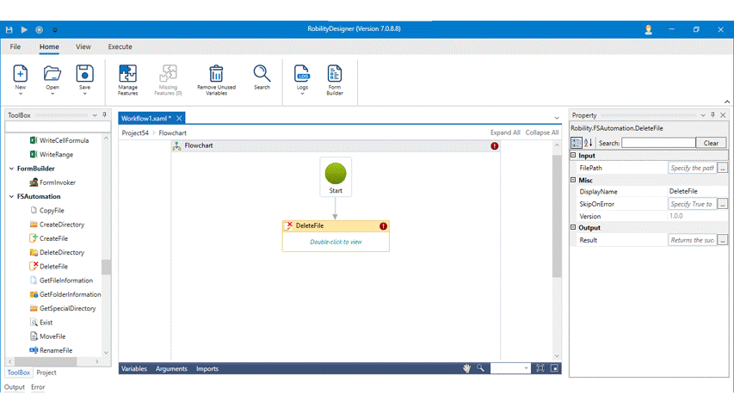Open the Form Builder tool

335,75
